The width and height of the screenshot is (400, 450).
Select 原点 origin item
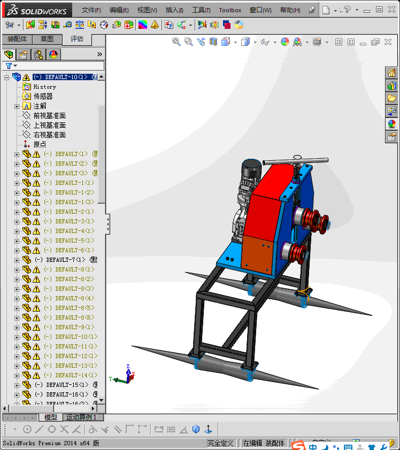tap(40, 144)
